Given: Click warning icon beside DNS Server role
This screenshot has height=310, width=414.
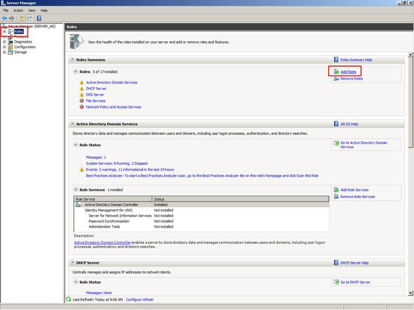Looking at the screenshot, I should tap(82, 95).
